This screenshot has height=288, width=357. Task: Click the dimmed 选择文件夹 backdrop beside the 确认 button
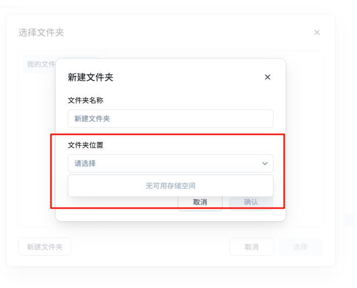point(304,204)
